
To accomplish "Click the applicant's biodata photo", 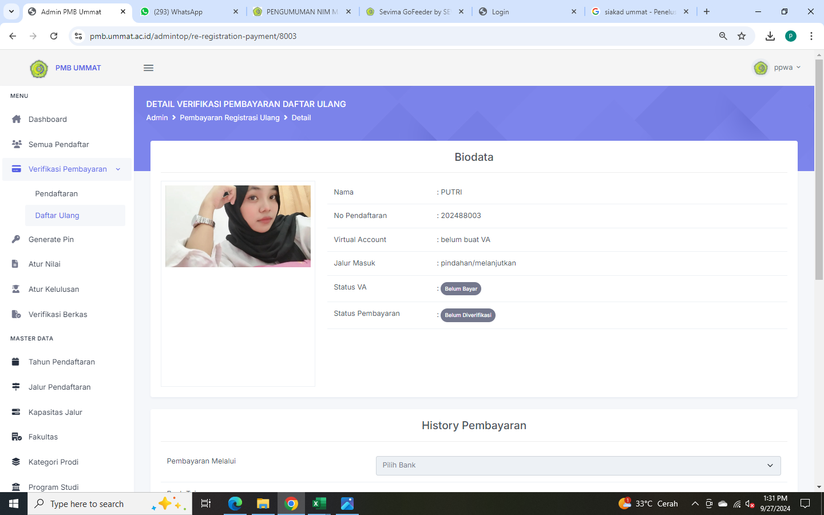I will [x=238, y=226].
